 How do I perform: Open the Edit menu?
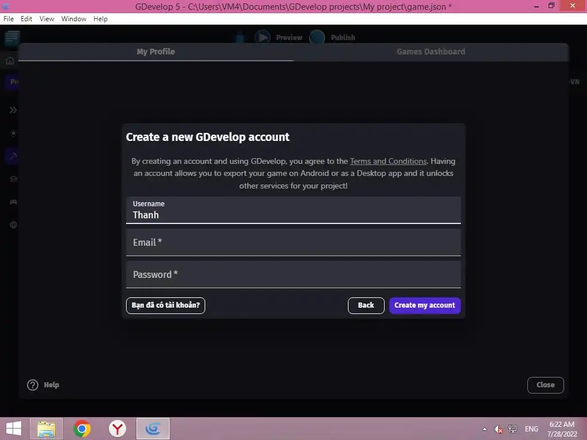[26, 19]
